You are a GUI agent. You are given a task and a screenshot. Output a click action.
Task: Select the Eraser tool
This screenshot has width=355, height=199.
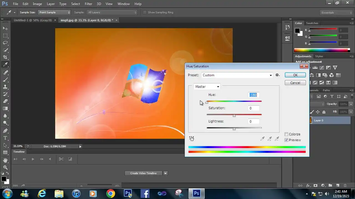5,101
